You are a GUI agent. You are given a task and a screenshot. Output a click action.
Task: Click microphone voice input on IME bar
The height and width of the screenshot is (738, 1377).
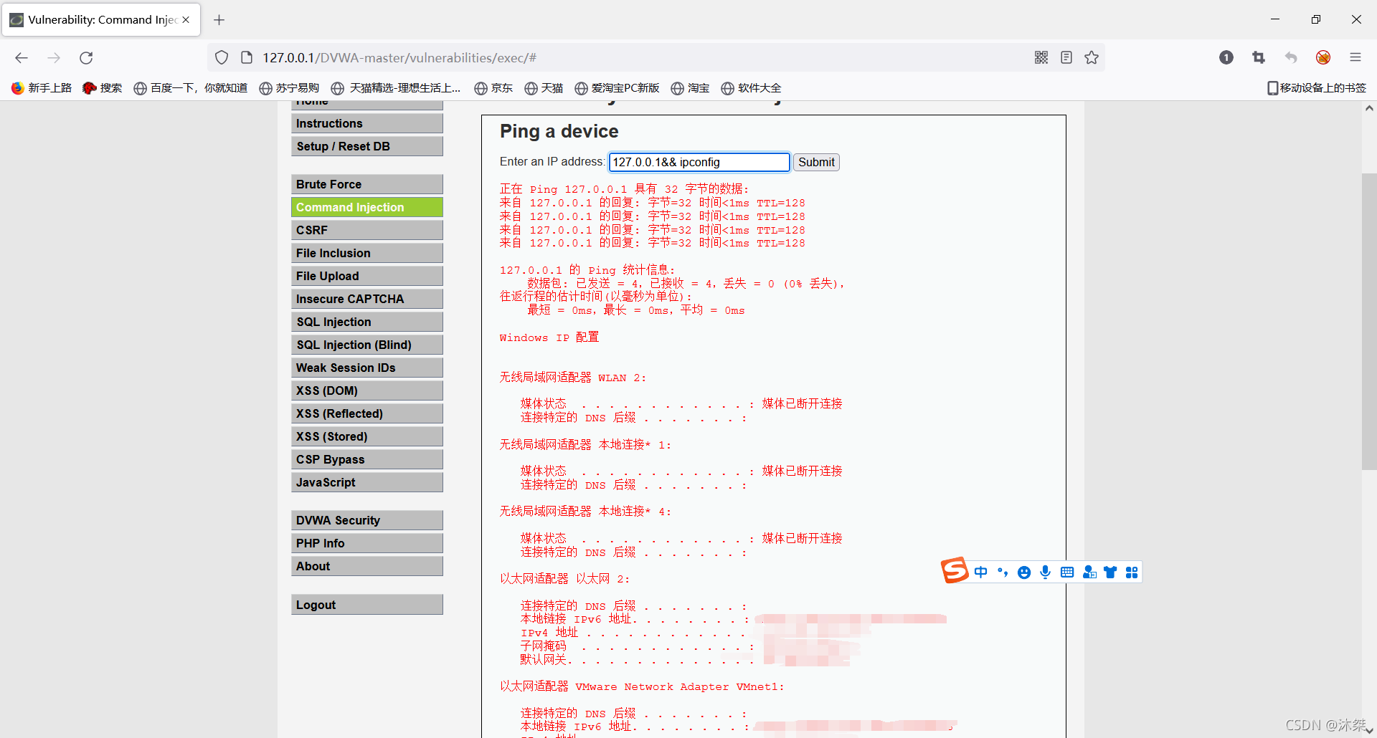coord(1046,572)
